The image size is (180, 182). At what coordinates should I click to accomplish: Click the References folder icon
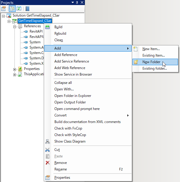(x=20, y=26)
